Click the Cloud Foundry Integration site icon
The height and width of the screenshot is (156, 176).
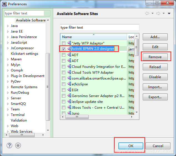click(69, 66)
